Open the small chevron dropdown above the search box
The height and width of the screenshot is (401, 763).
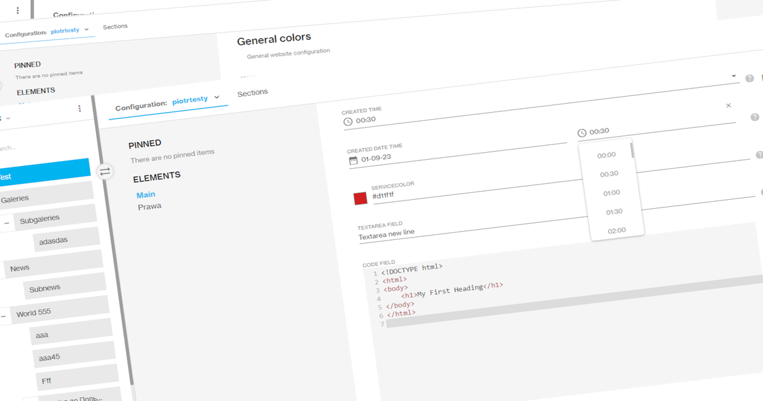8,118
